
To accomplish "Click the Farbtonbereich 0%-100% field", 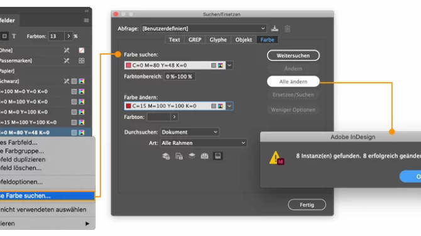I will click(x=180, y=76).
